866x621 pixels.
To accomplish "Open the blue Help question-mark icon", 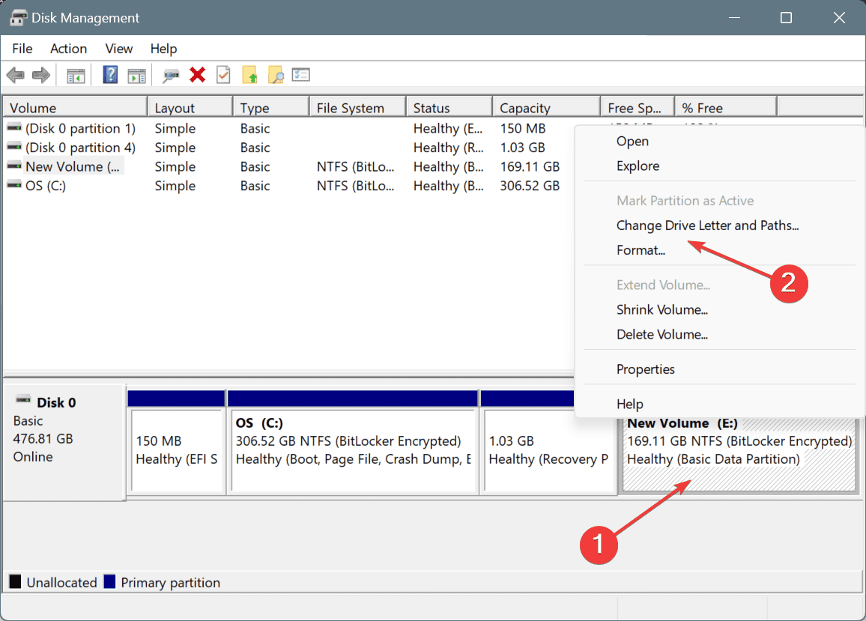I will coord(110,75).
